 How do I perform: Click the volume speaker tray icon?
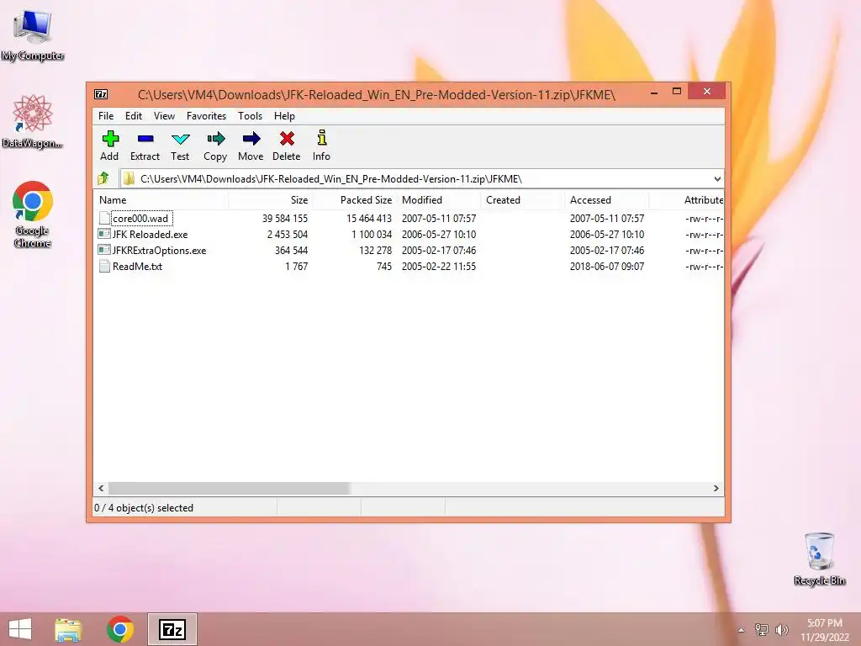(781, 629)
